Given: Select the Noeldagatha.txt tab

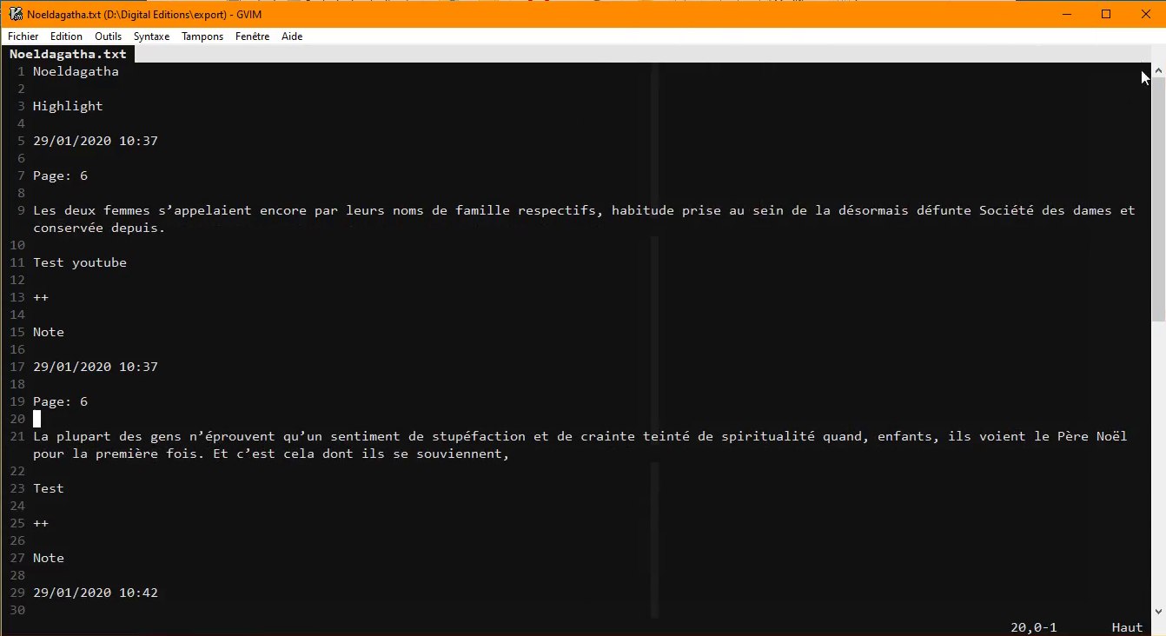Looking at the screenshot, I should click(68, 54).
